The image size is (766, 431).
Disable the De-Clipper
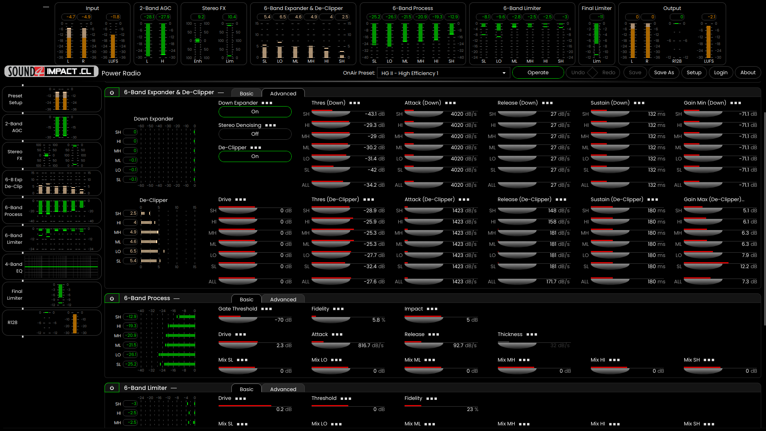click(x=255, y=156)
